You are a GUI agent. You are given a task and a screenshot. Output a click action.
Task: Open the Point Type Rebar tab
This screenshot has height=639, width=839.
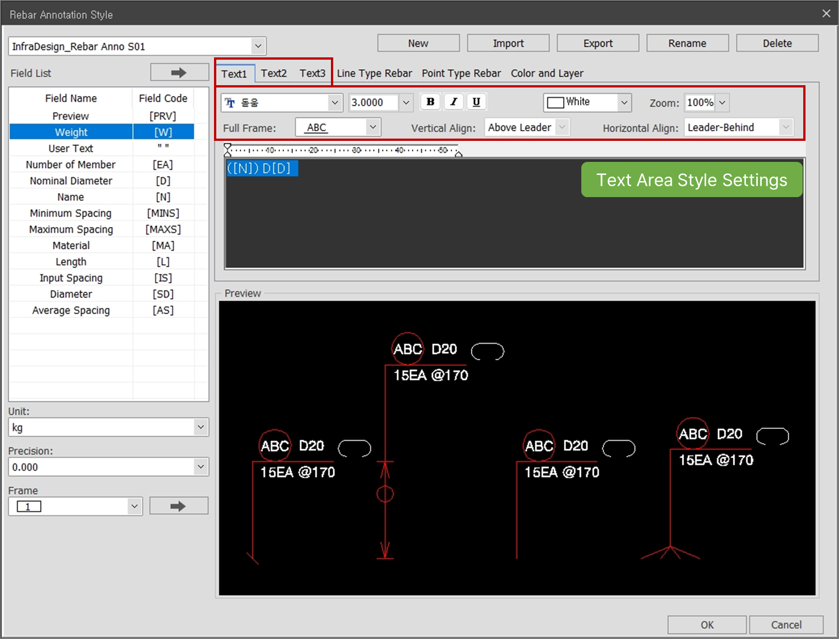pos(462,73)
